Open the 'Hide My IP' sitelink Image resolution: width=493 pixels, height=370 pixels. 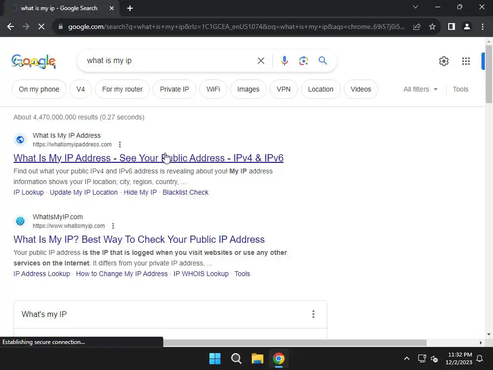(140, 192)
